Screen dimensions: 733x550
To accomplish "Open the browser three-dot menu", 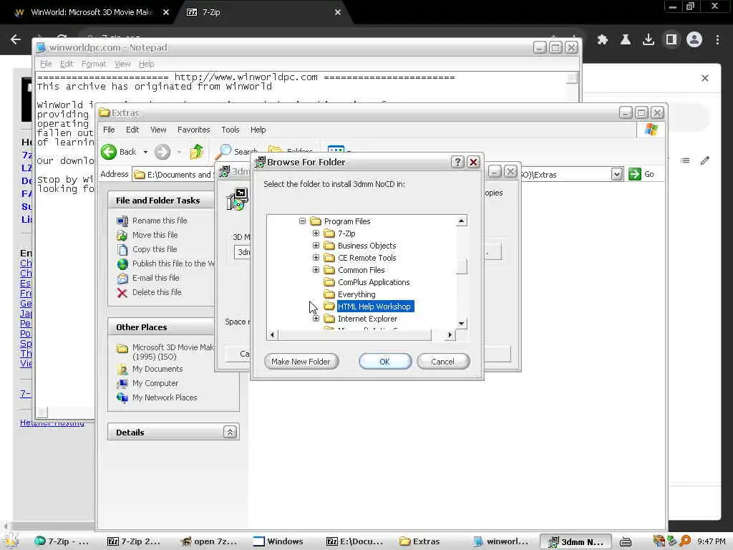I will (x=717, y=40).
